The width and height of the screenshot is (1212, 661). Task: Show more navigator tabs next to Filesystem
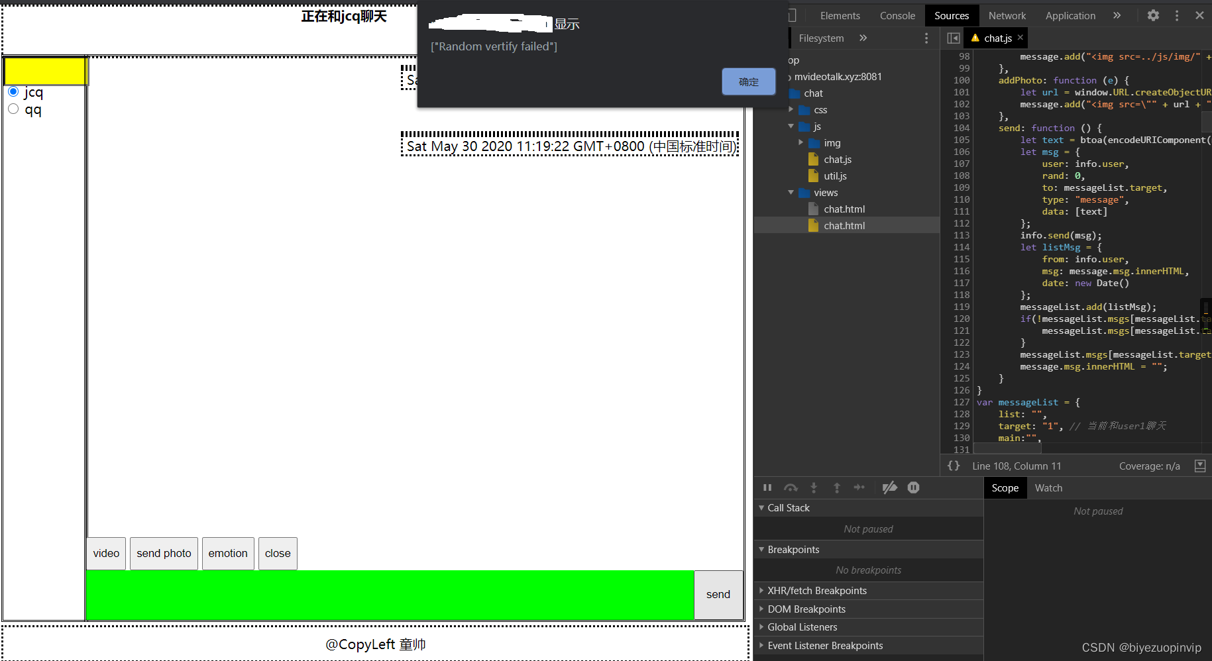pyautogui.click(x=863, y=38)
